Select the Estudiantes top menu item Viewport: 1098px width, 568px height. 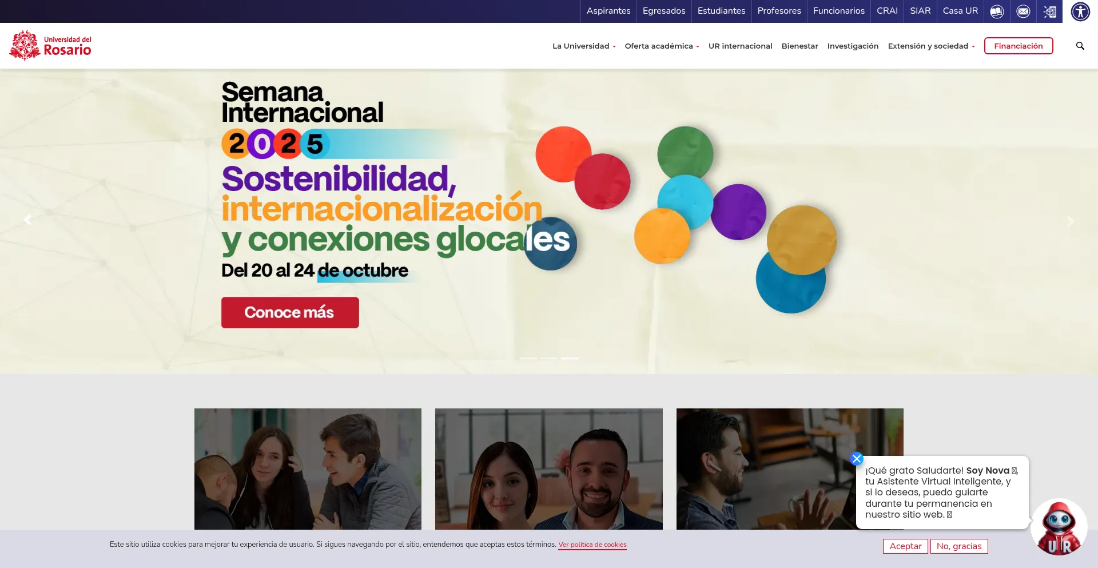pyautogui.click(x=721, y=11)
